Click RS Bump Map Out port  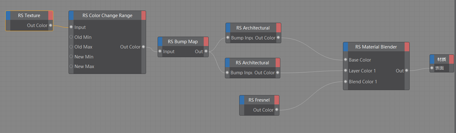tap(206, 52)
